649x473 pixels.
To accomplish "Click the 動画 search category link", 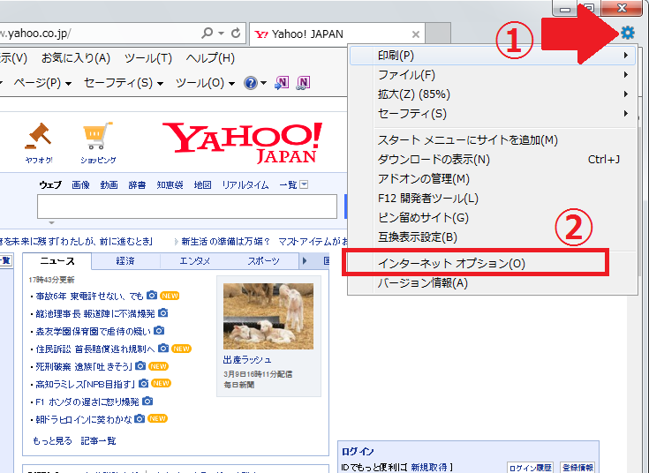I will tap(109, 185).
